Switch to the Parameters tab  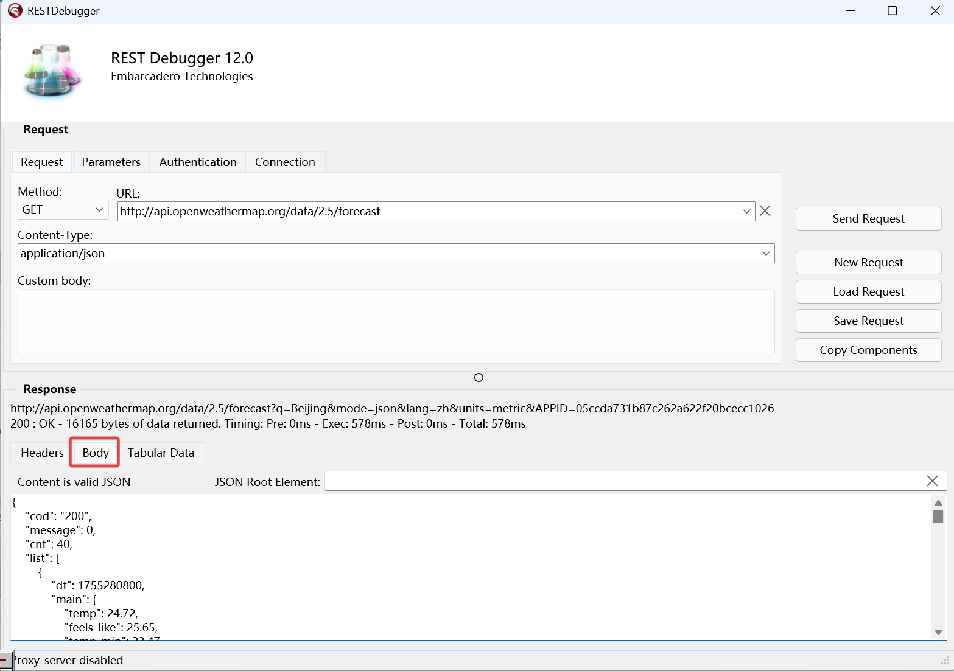111,162
